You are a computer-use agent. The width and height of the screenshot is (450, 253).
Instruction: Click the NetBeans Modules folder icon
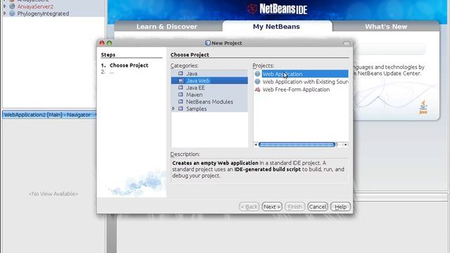click(x=181, y=102)
